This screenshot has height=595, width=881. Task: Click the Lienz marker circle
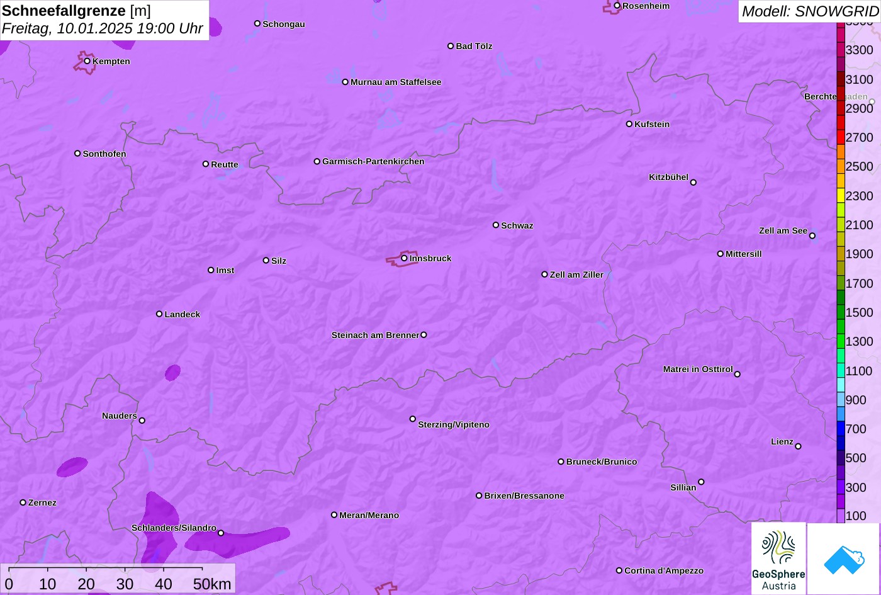799,446
